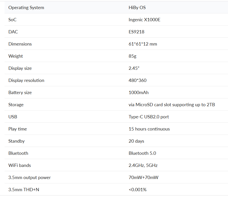This screenshot has height=197, width=228.
Task: Select the 'HiBy OS' value cell
Action: tap(137, 8)
